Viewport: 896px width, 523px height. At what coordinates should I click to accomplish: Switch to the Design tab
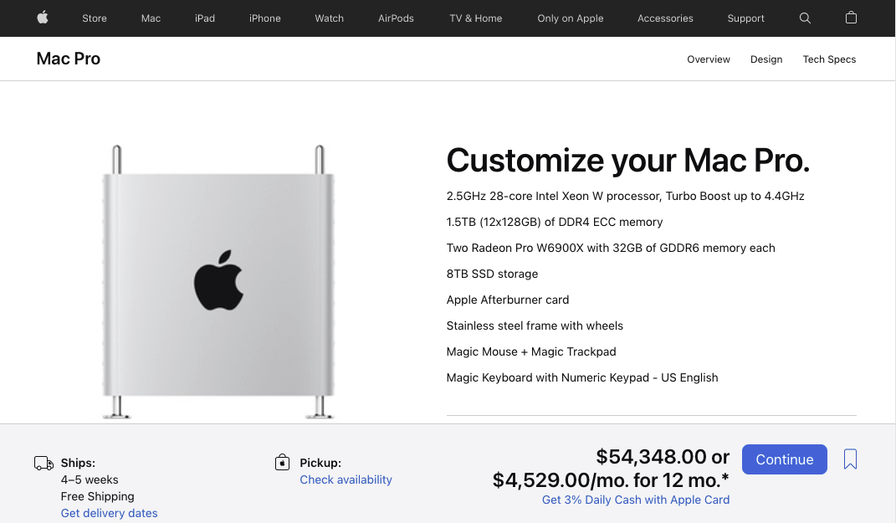point(766,59)
